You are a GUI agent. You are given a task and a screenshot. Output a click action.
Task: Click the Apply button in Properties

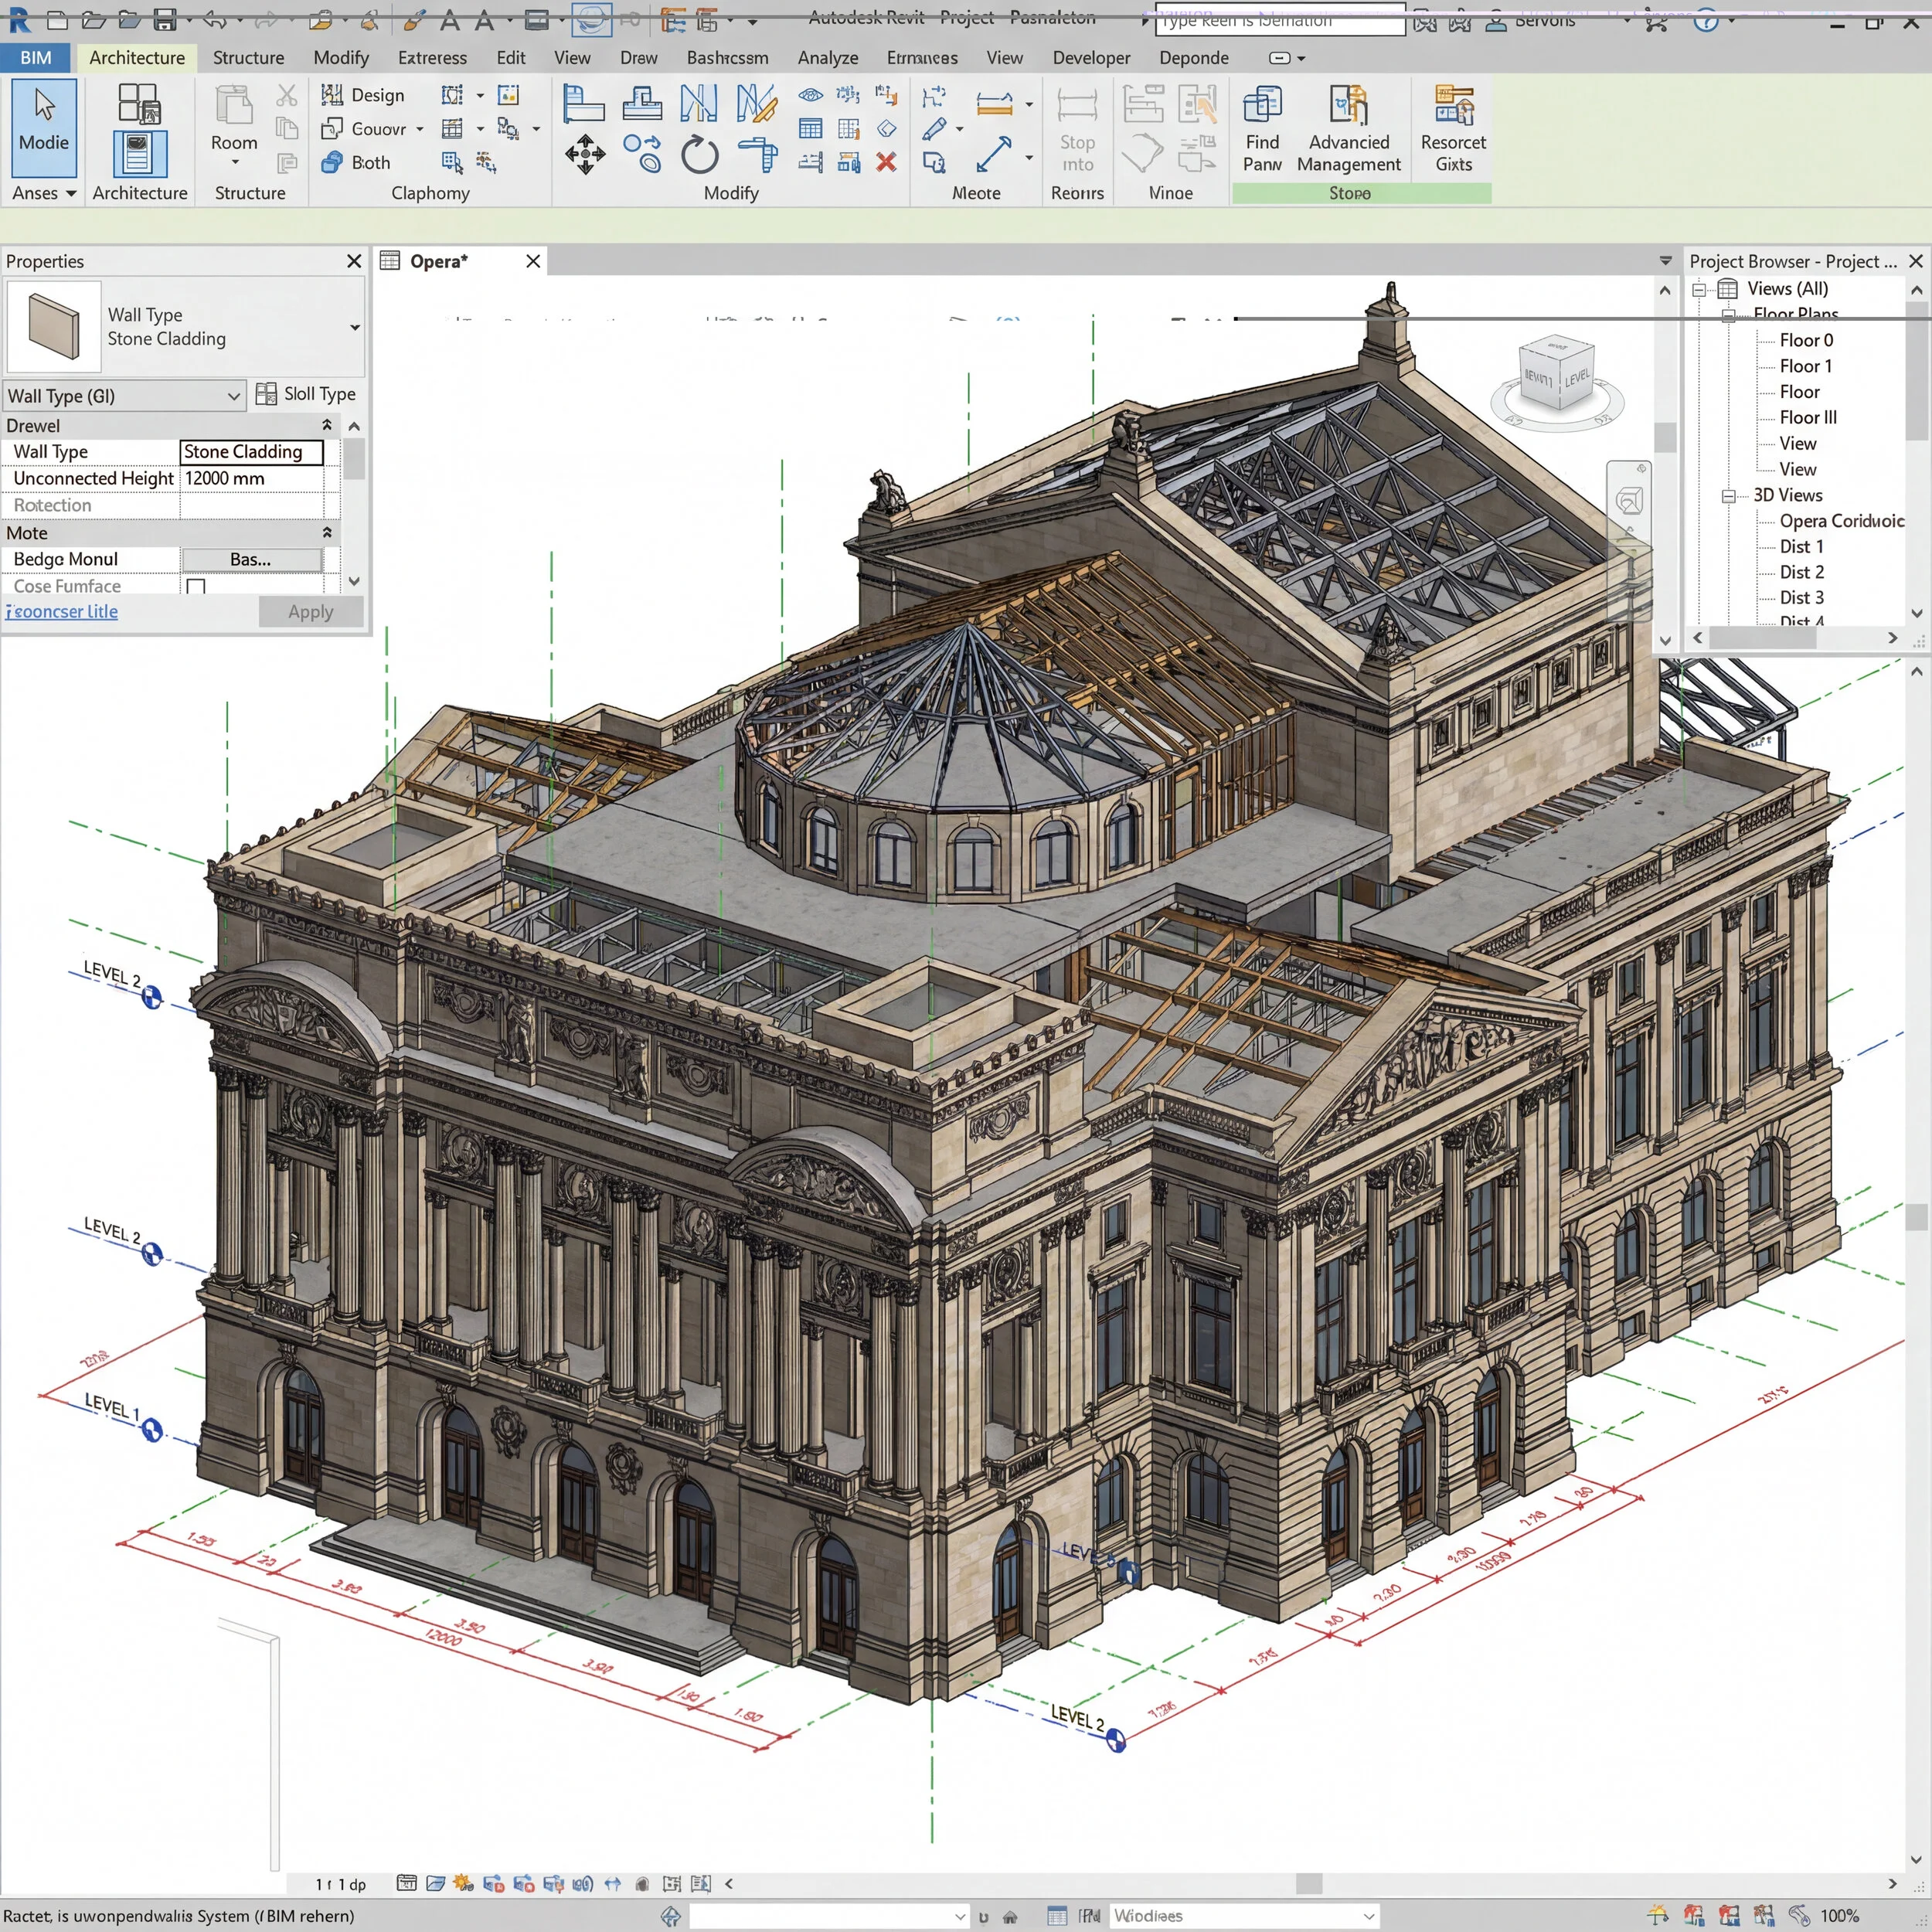pyautogui.click(x=310, y=612)
